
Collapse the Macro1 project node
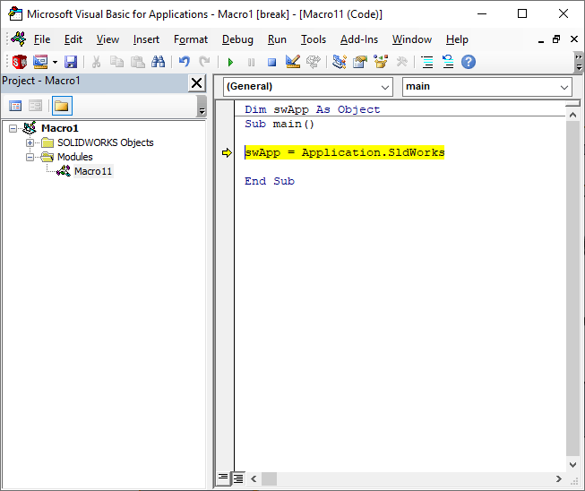tap(13, 128)
